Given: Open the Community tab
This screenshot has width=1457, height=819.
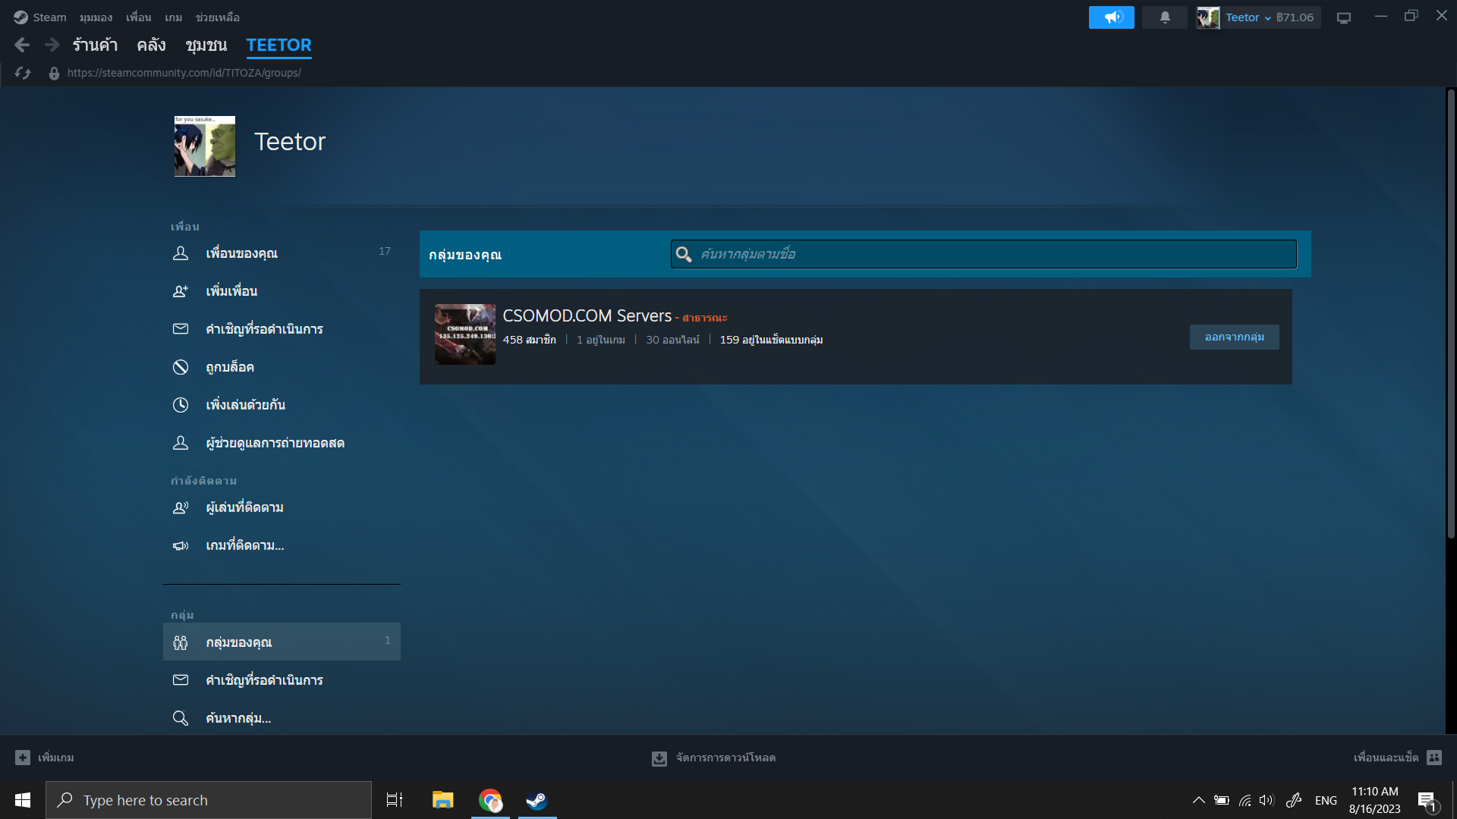Looking at the screenshot, I should click(206, 45).
